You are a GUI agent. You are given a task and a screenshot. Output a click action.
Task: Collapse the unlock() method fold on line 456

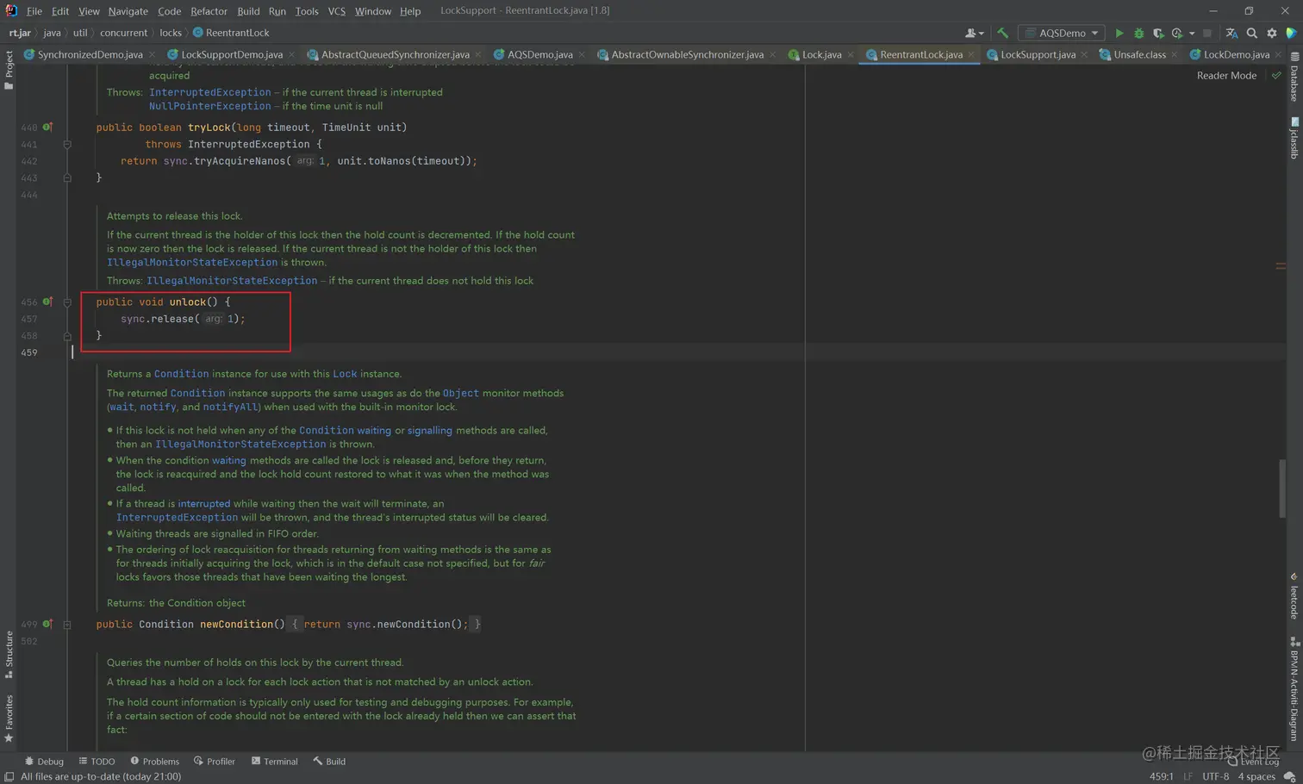tap(67, 302)
